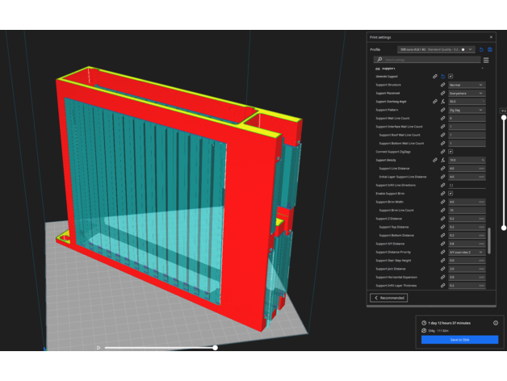Play the layer simulation
Image resolution: width=507 pixels, height=381 pixels.
point(98,348)
